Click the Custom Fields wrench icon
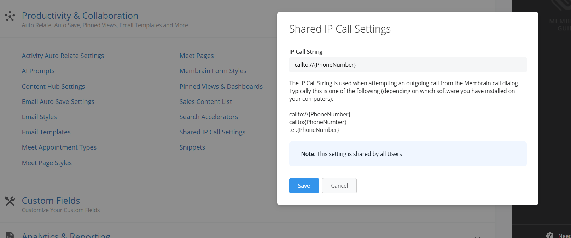This screenshot has height=238, width=571. [x=10, y=201]
